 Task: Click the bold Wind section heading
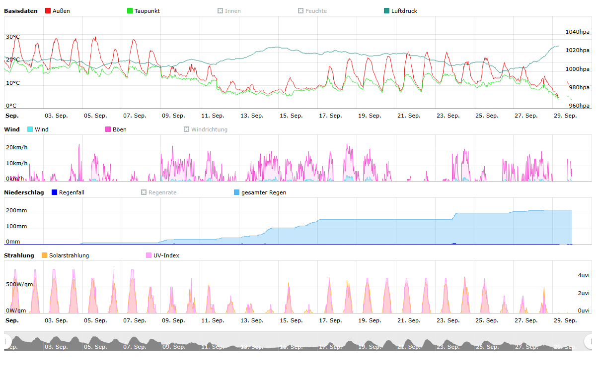12,129
